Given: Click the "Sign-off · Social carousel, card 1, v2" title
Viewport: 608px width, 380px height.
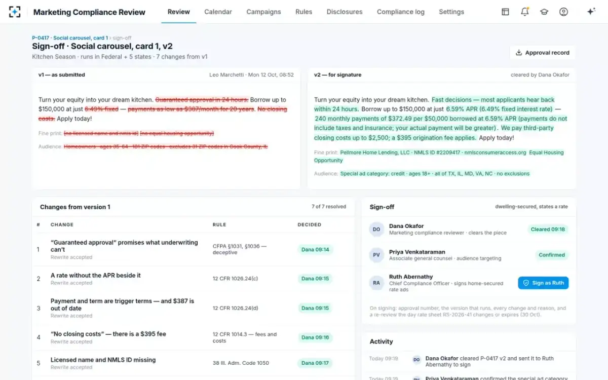Looking at the screenshot, I should pyautogui.click(x=102, y=46).
